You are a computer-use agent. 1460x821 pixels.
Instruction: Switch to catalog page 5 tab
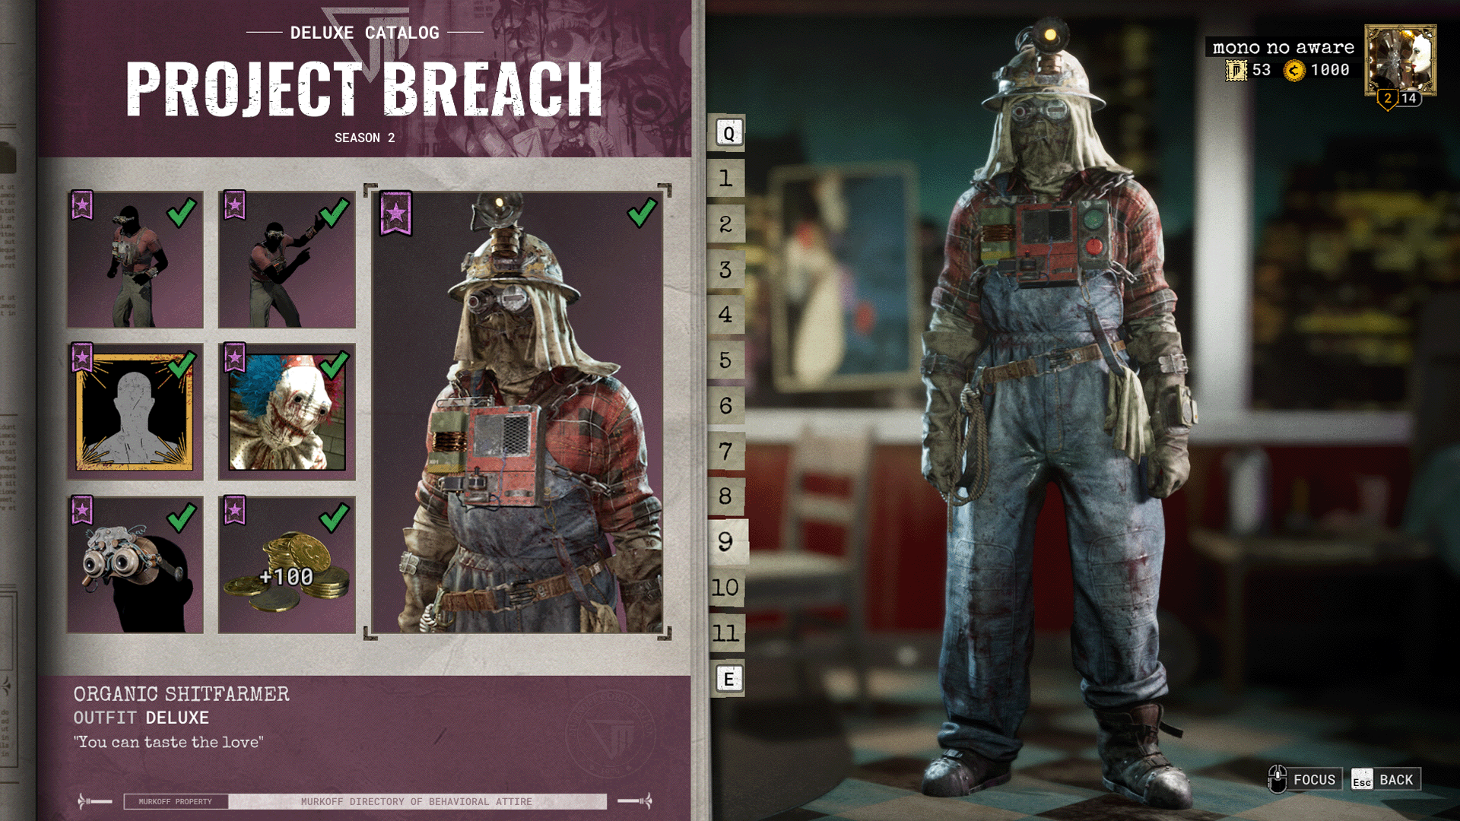coord(726,360)
